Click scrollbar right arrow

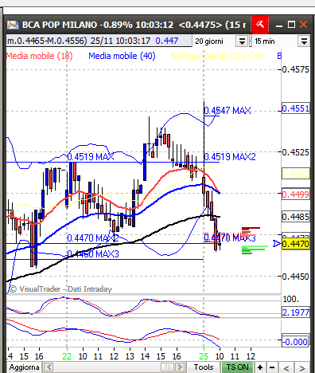(180, 367)
